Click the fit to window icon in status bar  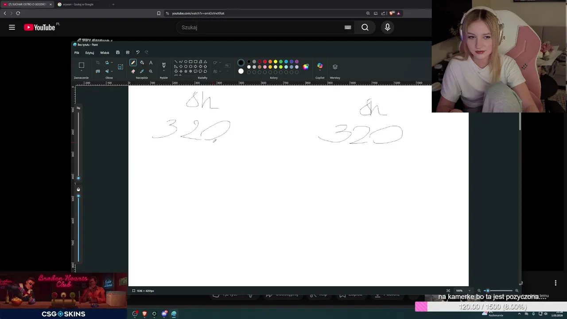(x=448, y=291)
